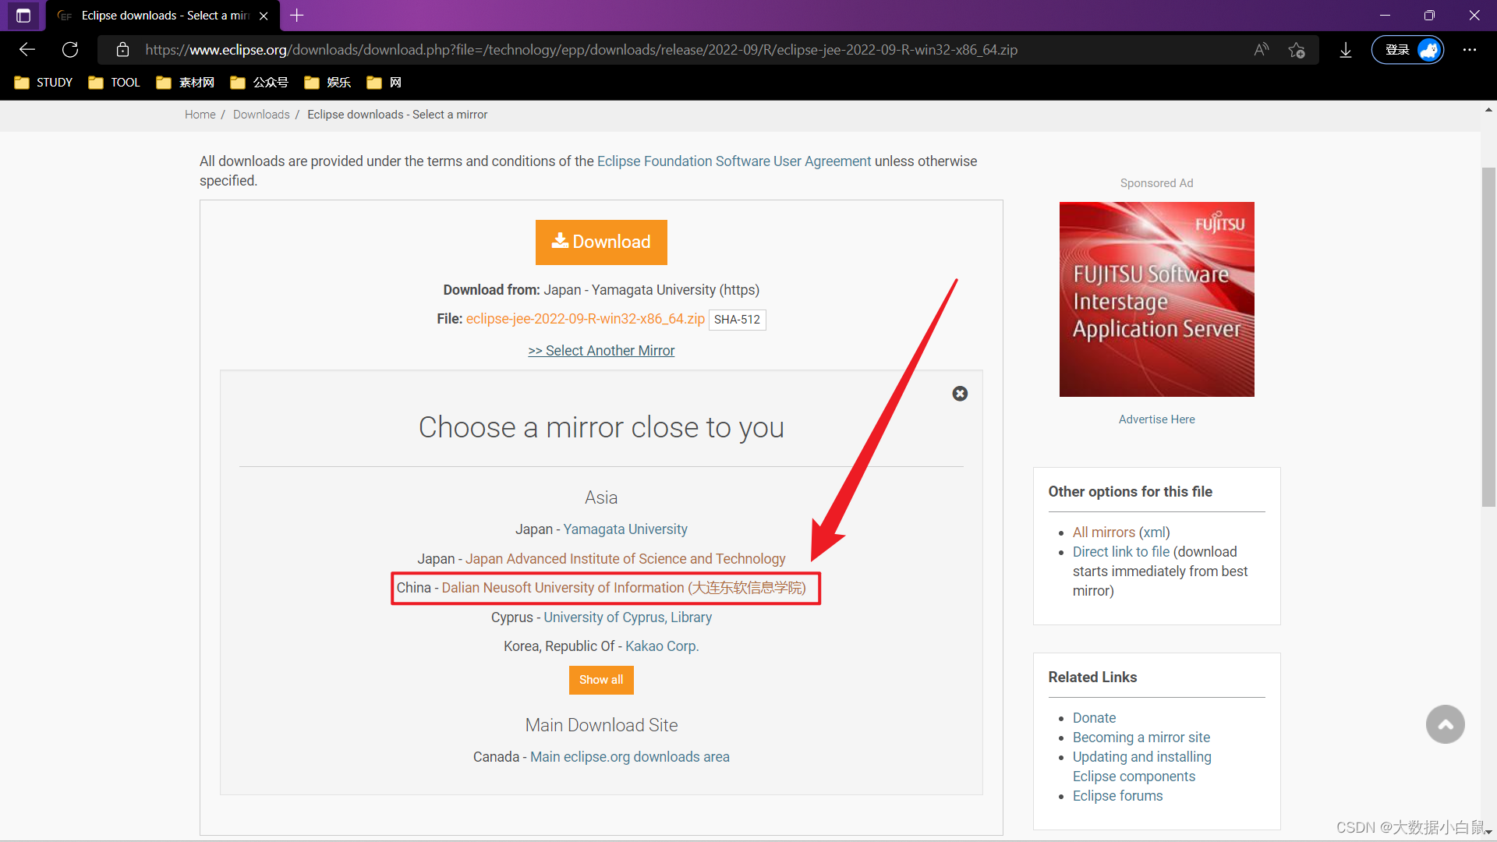This screenshot has height=842, width=1497.
Task: Open the STUDY bookmarks folder
Action: (x=44, y=83)
